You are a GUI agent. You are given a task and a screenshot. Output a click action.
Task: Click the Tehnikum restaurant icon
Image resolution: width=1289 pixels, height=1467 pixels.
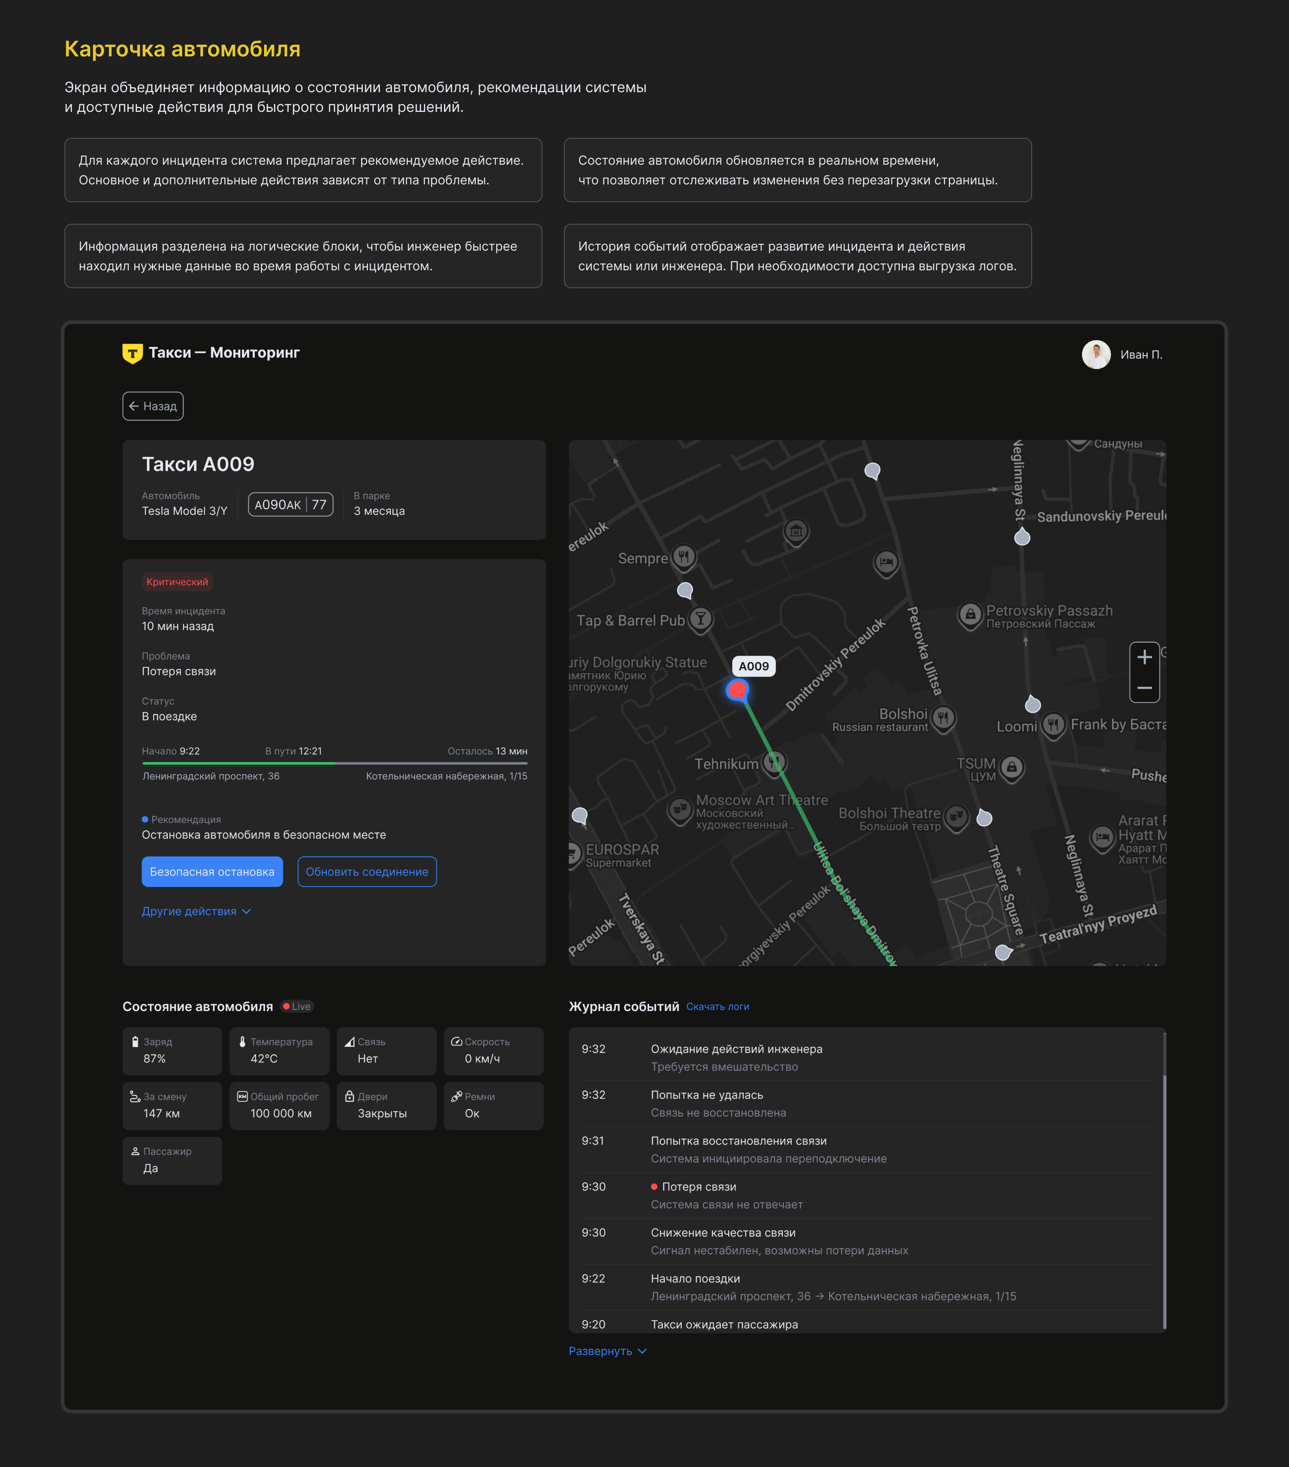pos(774,763)
